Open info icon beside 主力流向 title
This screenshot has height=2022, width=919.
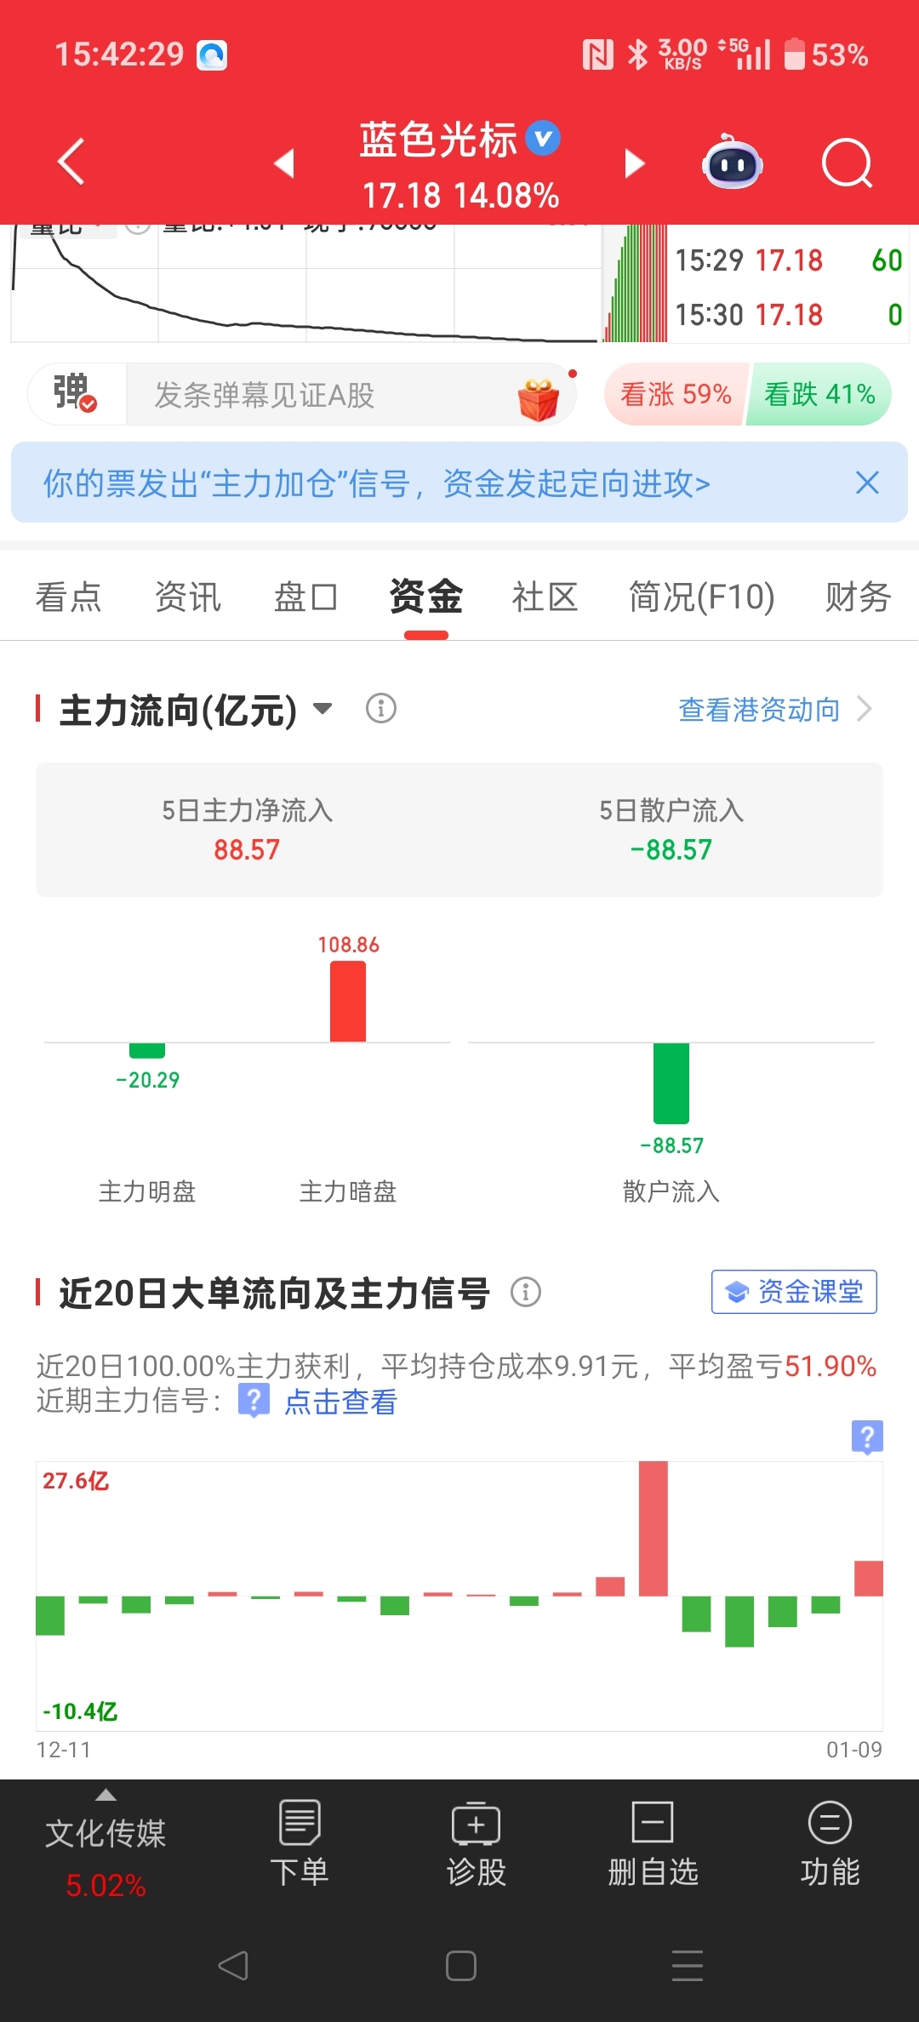pos(380,708)
